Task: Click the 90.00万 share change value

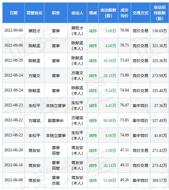Action: (x=109, y=121)
